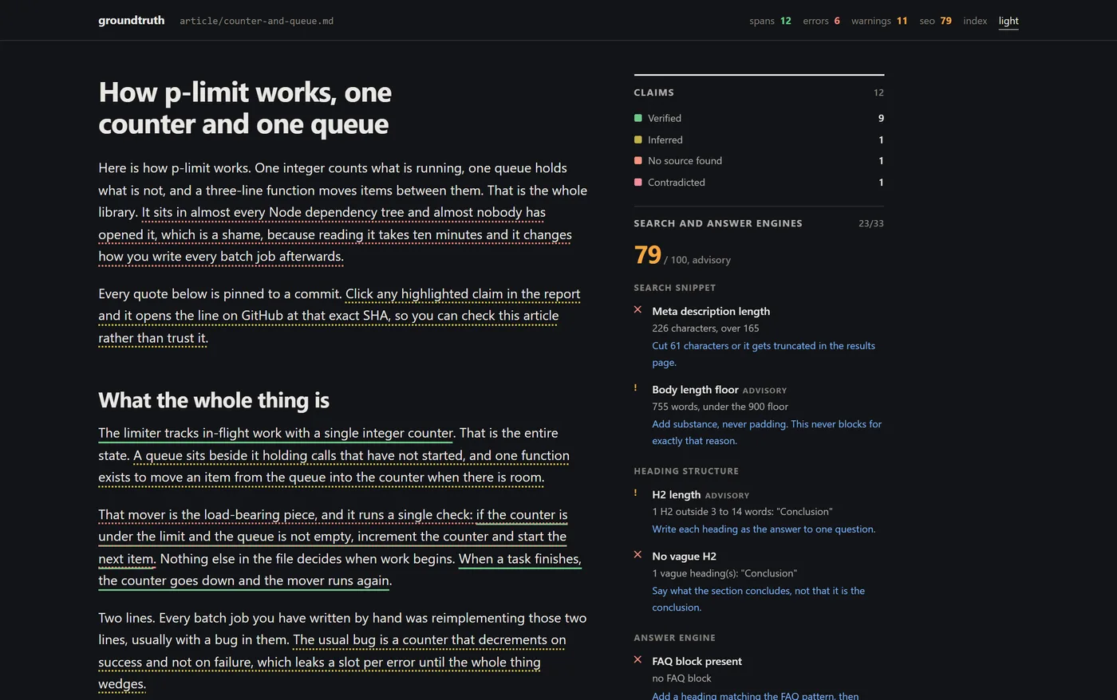Viewport: 1117px width, 700px height.
Task: Click the 'Add substance, never padding' suggestion
Action: (x=767, y=432)
